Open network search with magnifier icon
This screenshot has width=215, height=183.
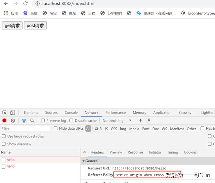[32, 121]
